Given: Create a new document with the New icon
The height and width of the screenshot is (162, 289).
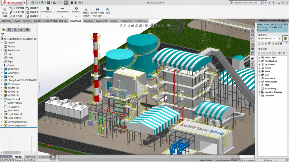Looking at the screenshot, I should point(37,3).
